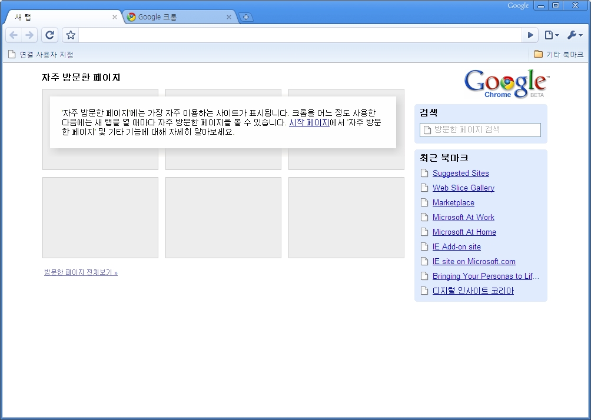Click page icon next to Web Slice Gallery
591x420 pixels.
424,188
